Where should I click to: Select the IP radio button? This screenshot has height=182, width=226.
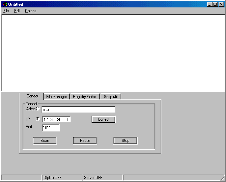tap(38, 119)
